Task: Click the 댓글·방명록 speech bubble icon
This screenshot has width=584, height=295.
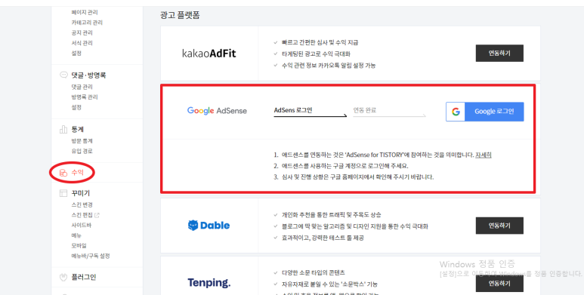Action: click(63, 75)
